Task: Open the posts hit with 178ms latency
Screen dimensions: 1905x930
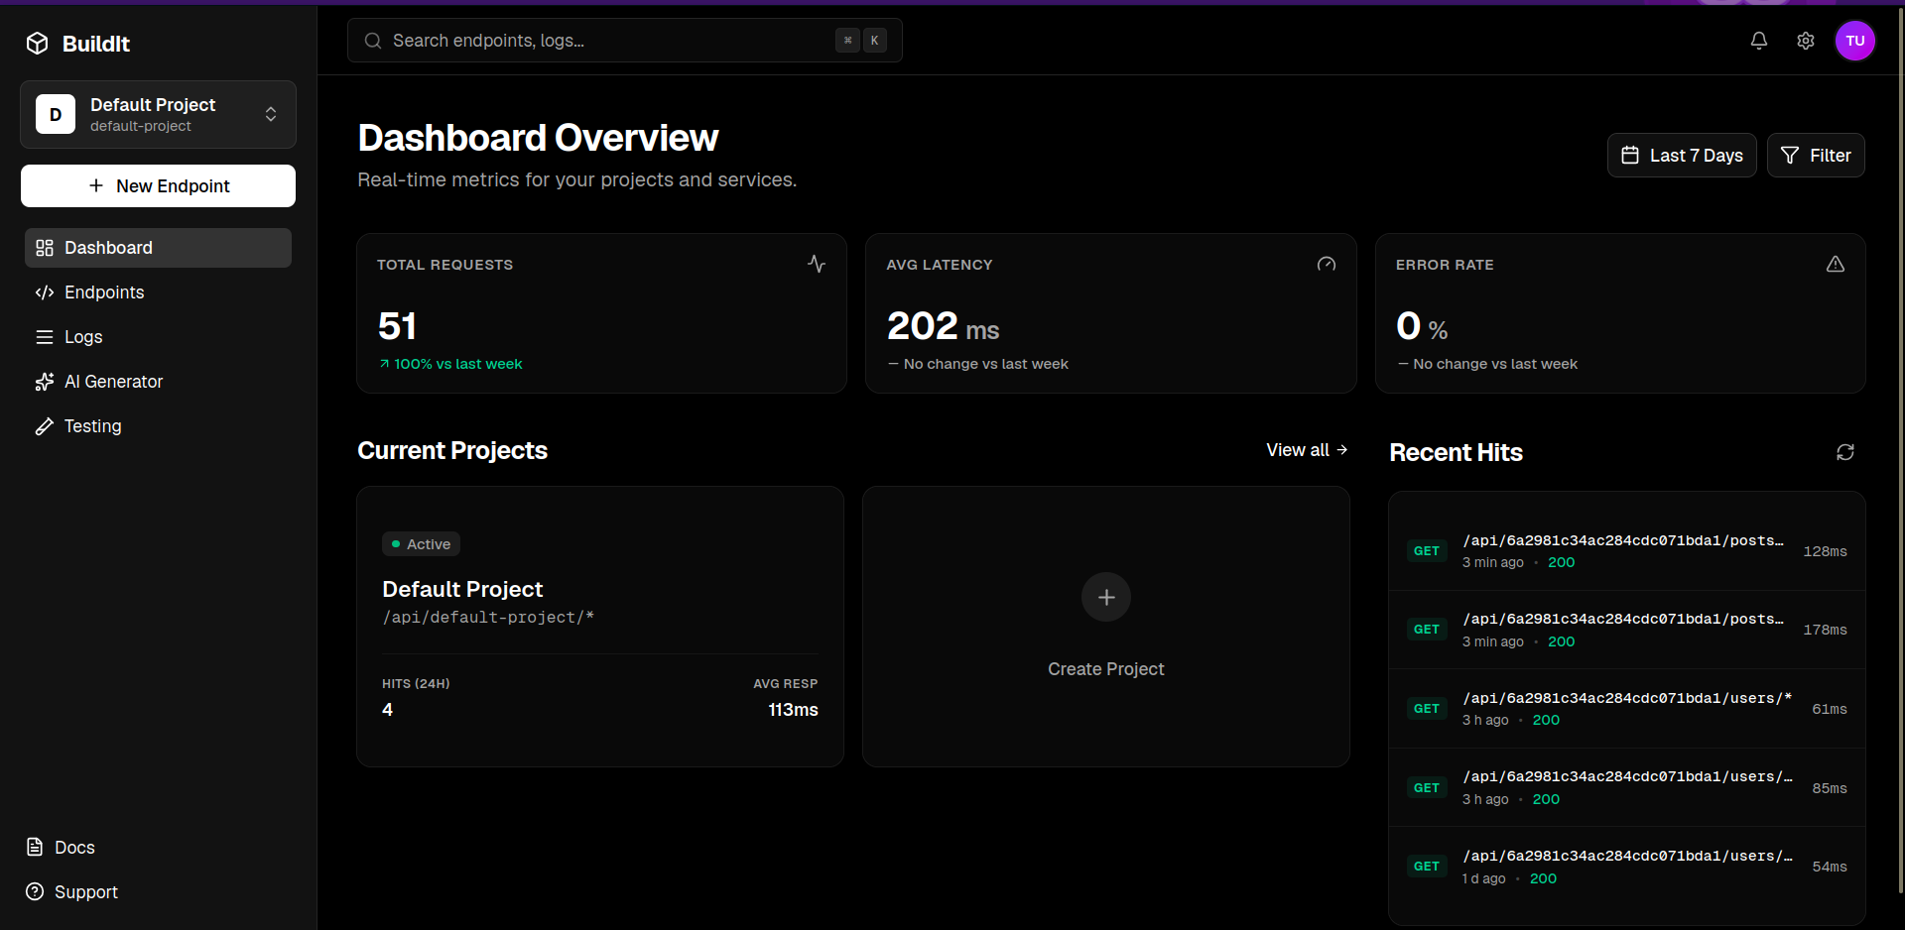Action: pos(1626,630)
